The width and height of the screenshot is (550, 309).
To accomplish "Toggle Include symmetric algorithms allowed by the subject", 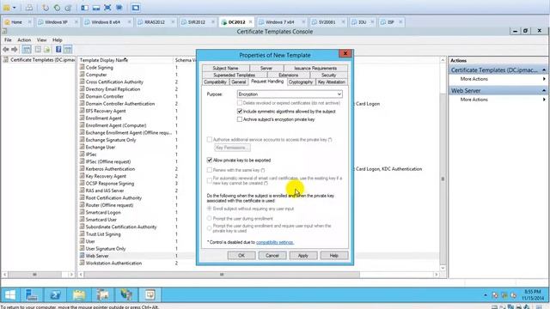I will pos(240,112).
